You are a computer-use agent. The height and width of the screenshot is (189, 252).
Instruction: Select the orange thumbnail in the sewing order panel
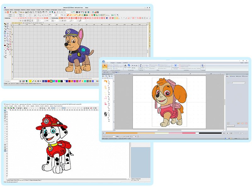(x=105, y=81)
